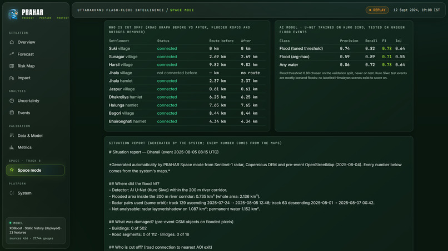Click the REPLAY badge button
The width and height of the screenshot is (448, 251).
(377, 10)
